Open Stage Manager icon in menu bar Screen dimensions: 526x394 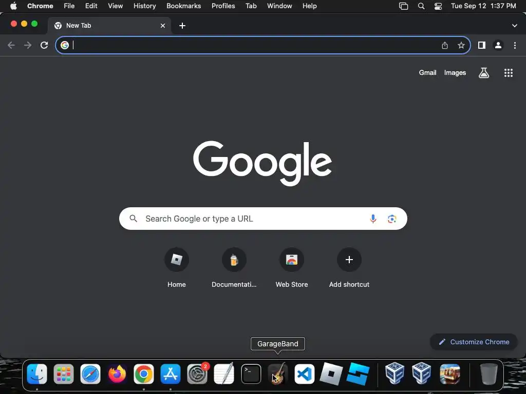pyautogui.click(x=404, y=6)
